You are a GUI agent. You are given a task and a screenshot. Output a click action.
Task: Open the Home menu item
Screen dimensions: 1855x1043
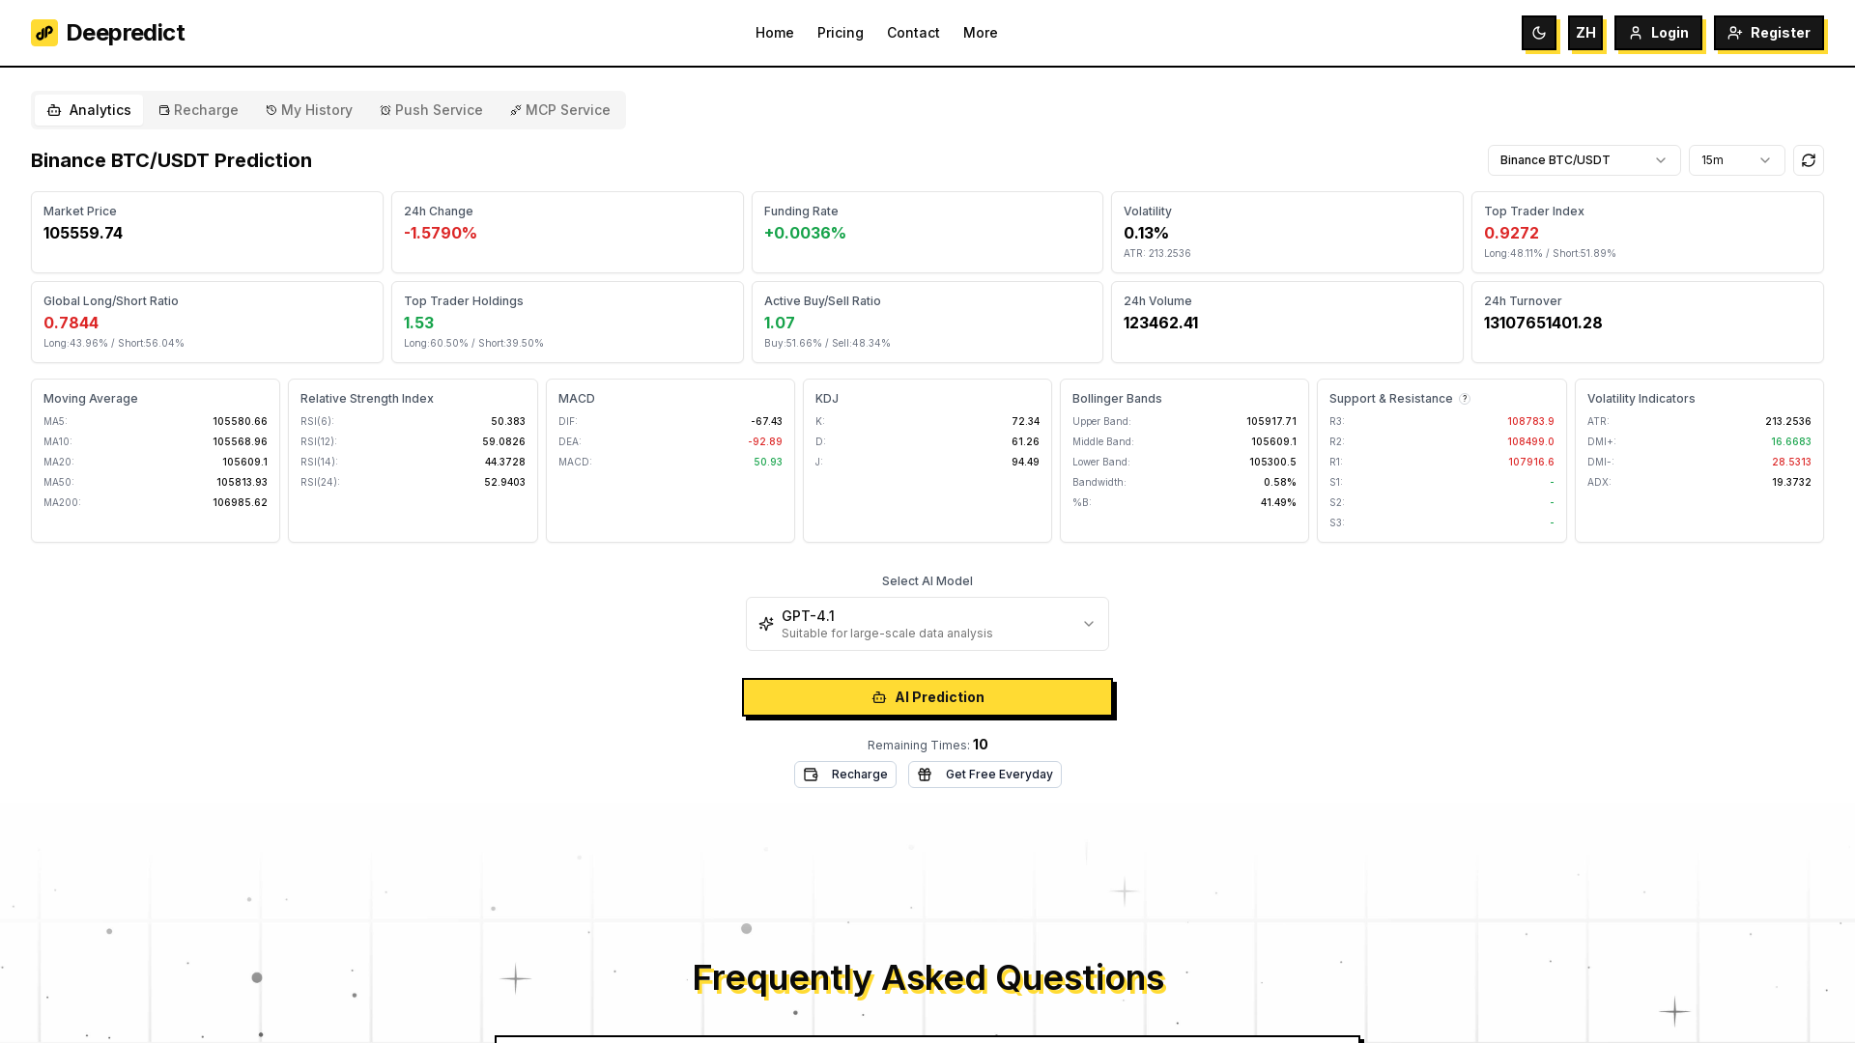(x=775, y=33)
